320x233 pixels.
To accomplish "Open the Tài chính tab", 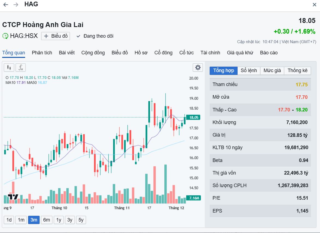I will click(x=210, y=53).
